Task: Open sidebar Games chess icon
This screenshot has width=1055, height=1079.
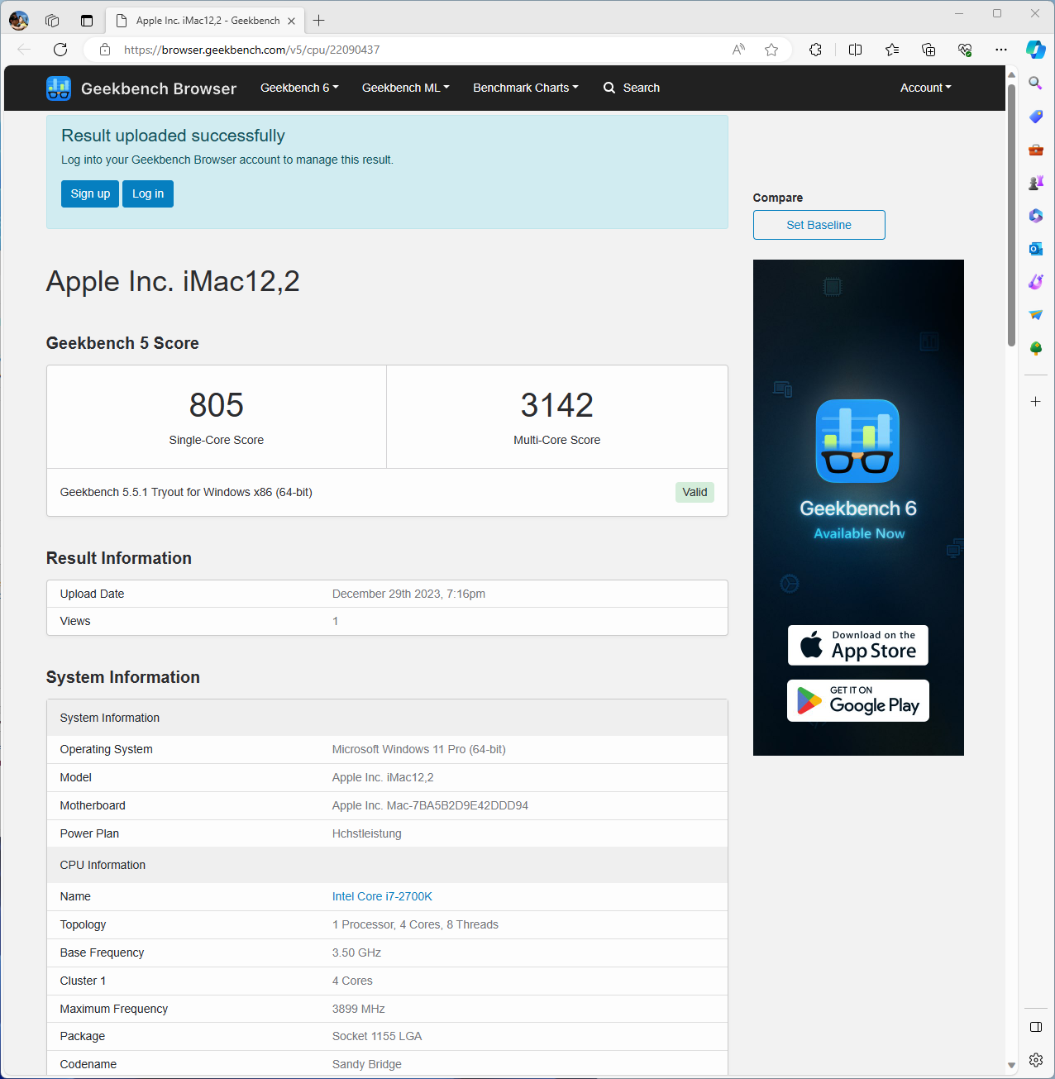Action: (1035, 183)
